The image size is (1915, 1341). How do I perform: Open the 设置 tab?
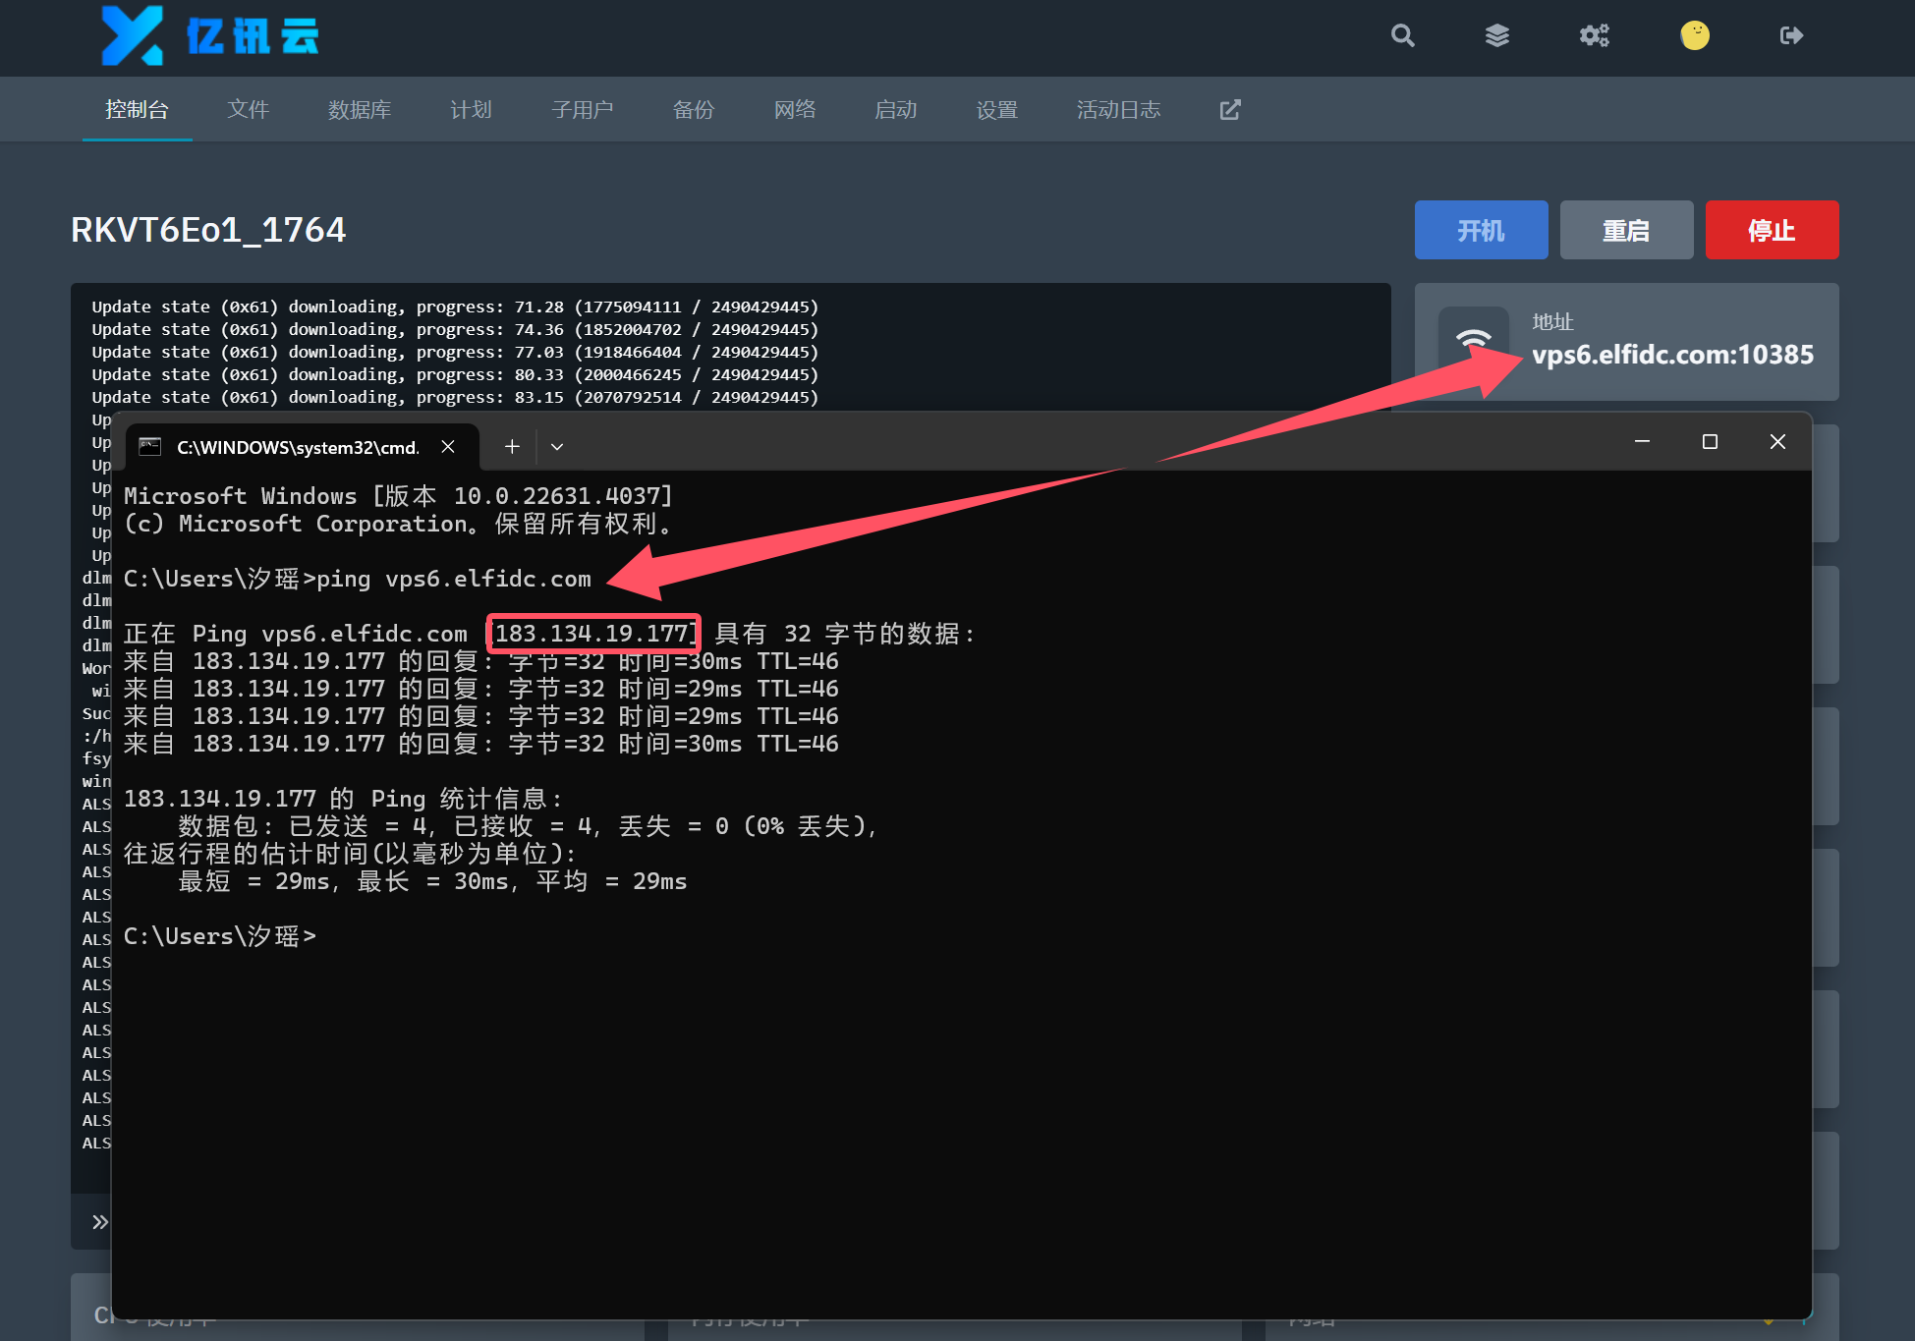[x=997, y=110]
